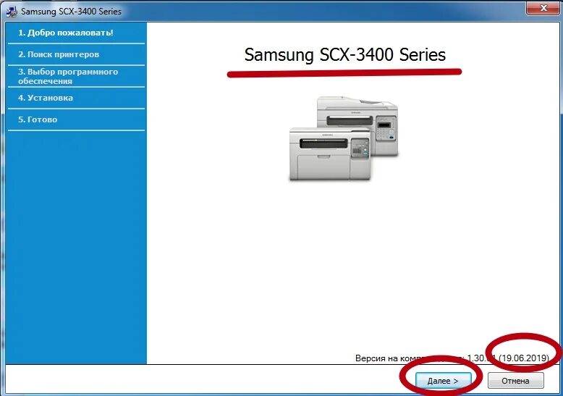Select step 1. Добро пожаловать!
The width and height of the screenshot is (563, 396).
(x=66, y=33)
